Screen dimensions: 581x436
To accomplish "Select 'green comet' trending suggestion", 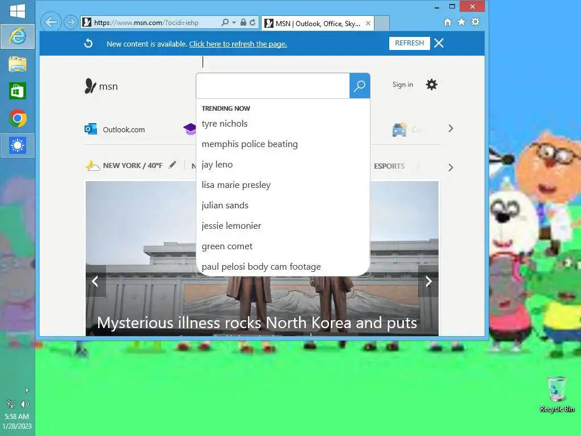I will click(x=227, y=246).
